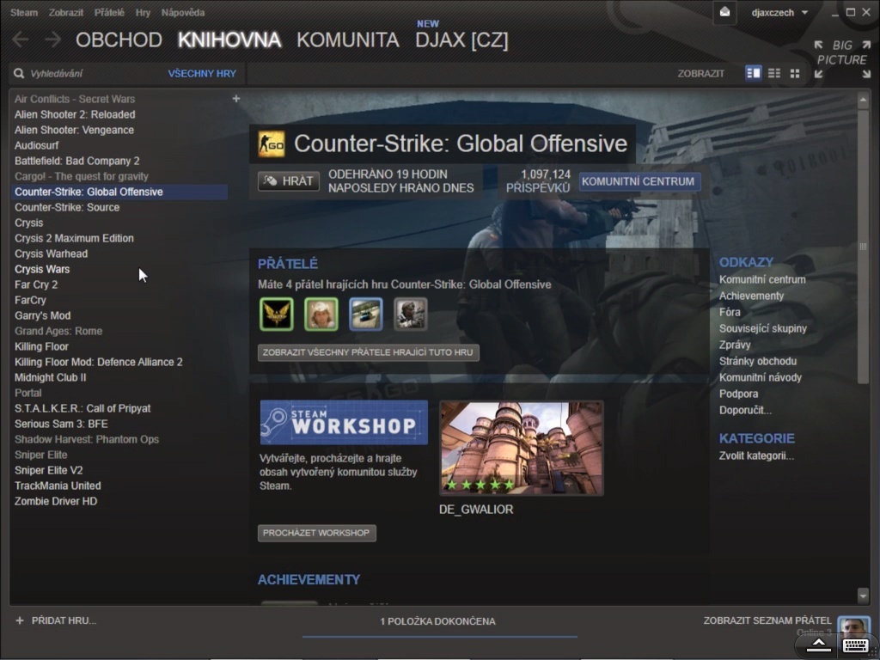Click the Achievementy link under Odkazy
880x660 pixels.
(751, 296)
